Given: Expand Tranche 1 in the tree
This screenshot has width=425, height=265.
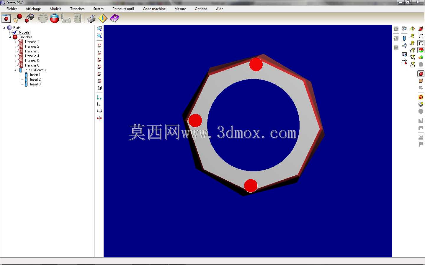Looking at the screenshot, I should pyautogui.click(x=16, y=42).
